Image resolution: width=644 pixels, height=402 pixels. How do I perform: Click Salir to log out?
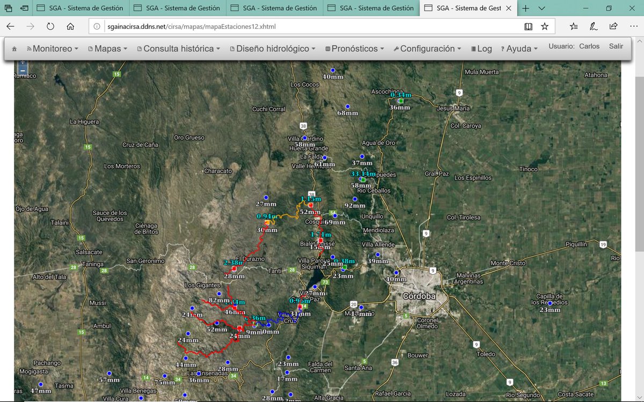click(x=616, y=47)
